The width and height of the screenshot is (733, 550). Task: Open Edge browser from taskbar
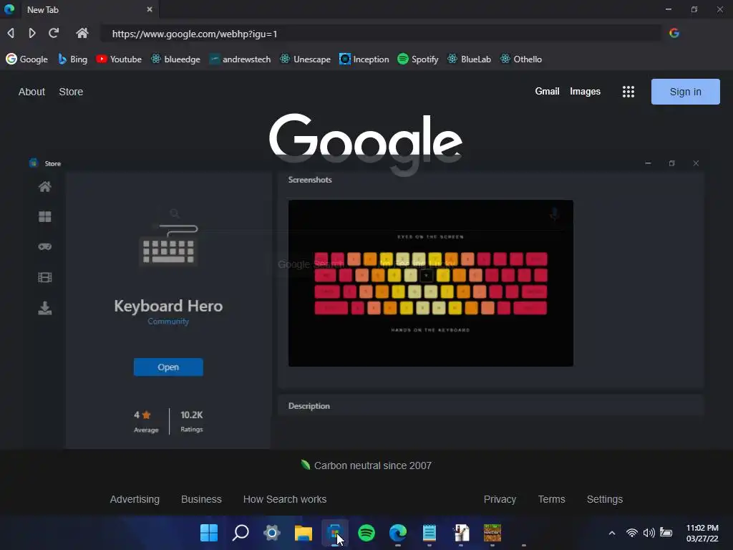(398, 532)
